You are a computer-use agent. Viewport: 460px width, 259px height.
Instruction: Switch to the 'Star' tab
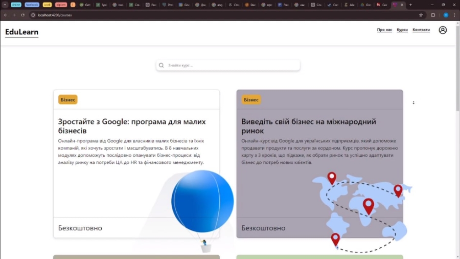pos(250,5)
